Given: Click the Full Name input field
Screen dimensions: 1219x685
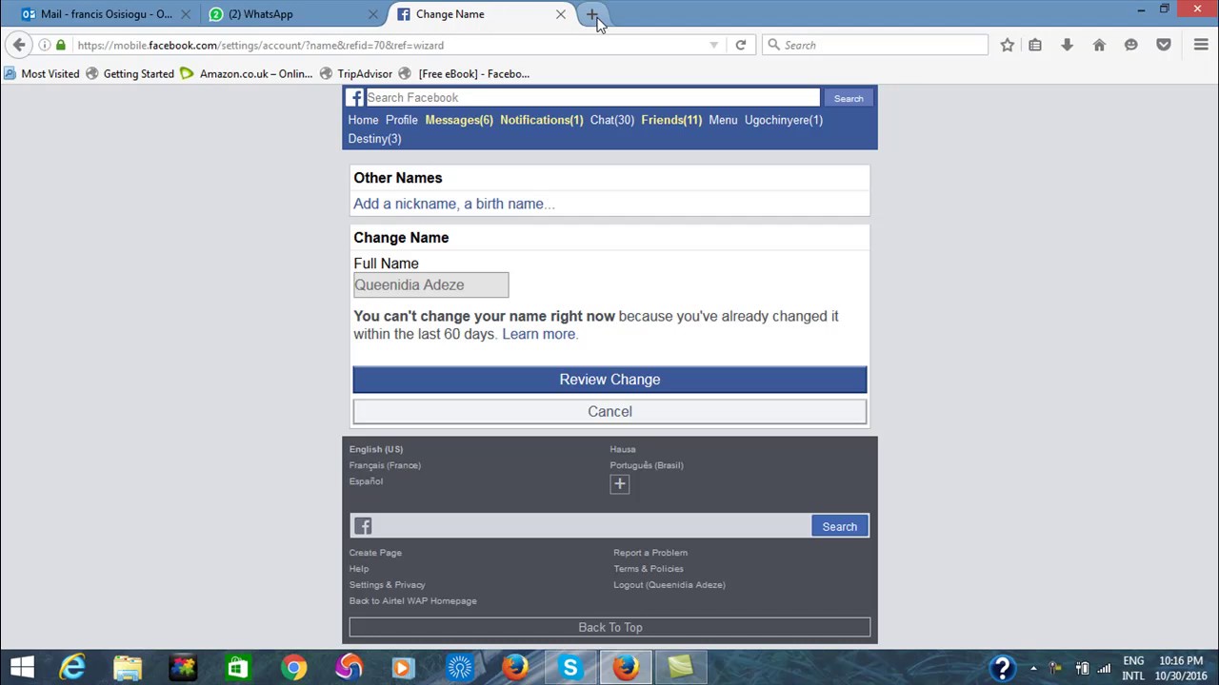Looking at the screenshot, I should pos(431,284).
